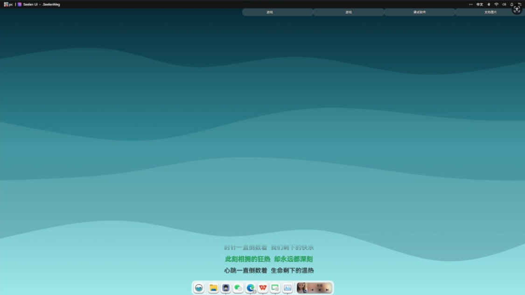Mute audio via the volume tray icon
Image resolution: width=525 pixels, height=295 pixels.
pos(504,4)
